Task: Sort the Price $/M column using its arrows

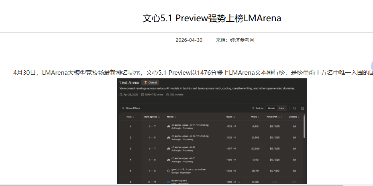Action: coord(281,117)
